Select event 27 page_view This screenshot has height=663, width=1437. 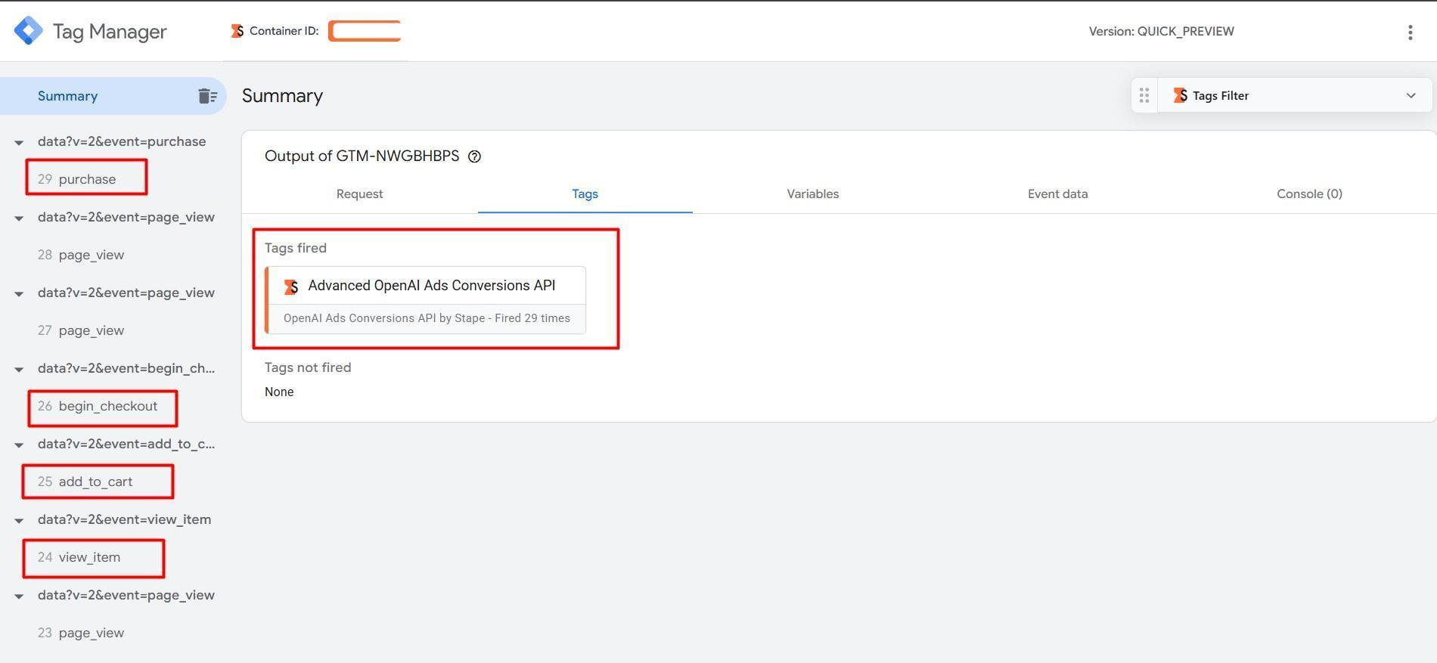[x=81, y=330]
